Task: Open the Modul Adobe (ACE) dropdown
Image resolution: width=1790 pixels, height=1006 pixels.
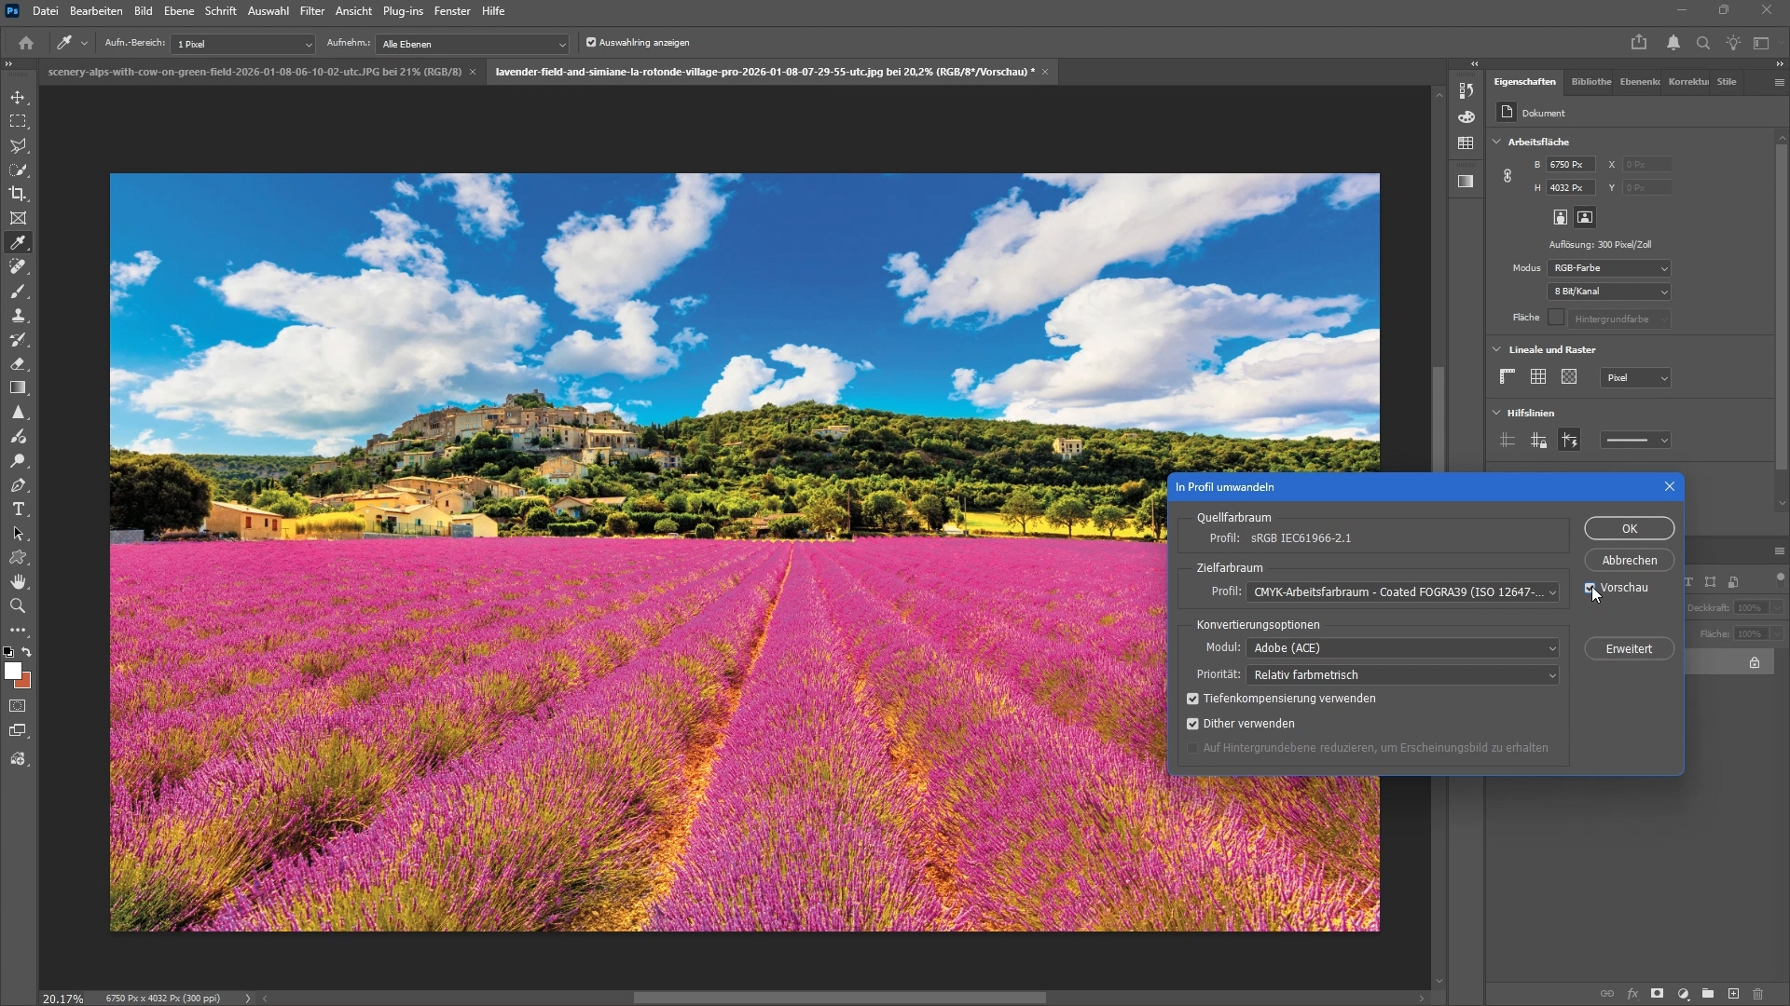Action: [x=1401, y=648]
